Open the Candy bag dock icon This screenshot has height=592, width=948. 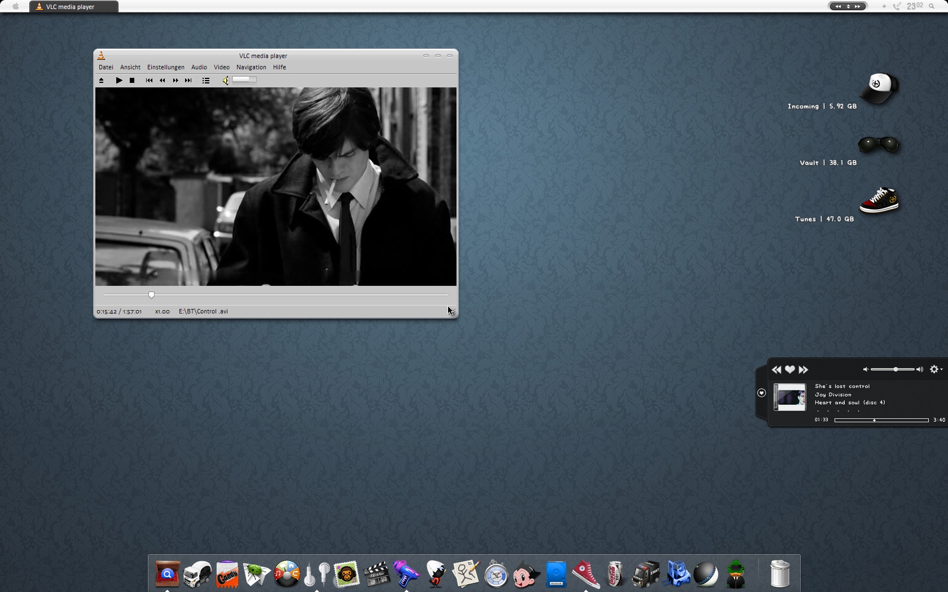click(227, 574)
